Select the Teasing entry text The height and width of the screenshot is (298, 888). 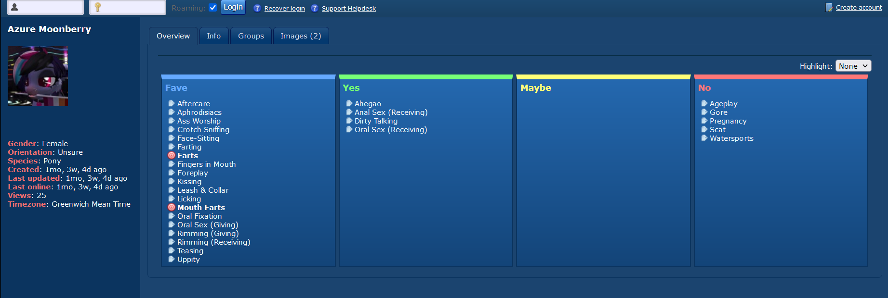click(190, 250)
